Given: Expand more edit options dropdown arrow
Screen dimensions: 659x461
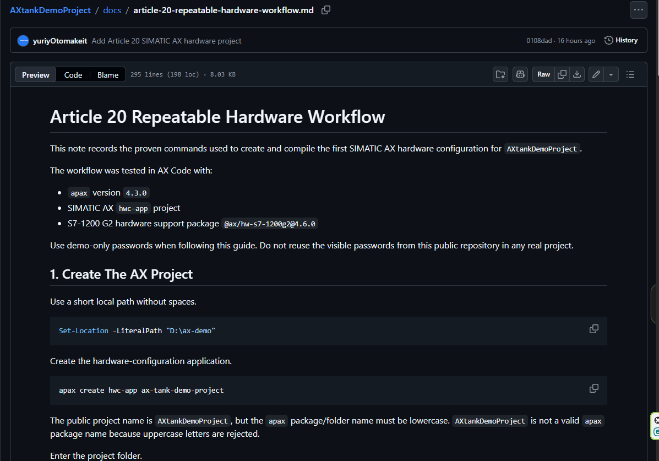Looking at the screenshot, I should tap(611, 74).
